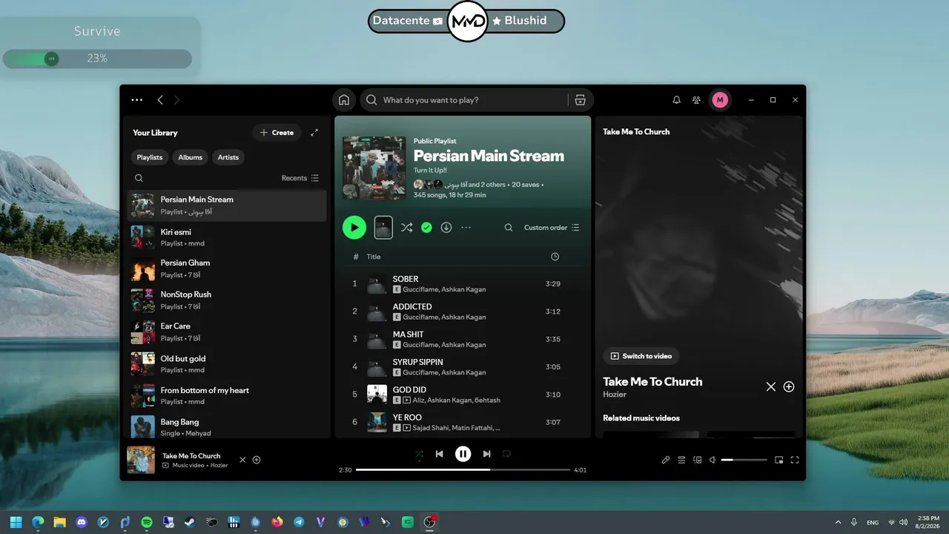Filter library by Albums

(191, 157)
